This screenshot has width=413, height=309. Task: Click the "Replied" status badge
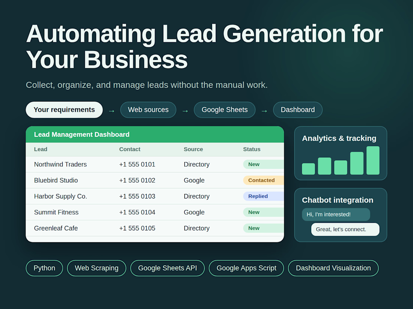point(264,196)
